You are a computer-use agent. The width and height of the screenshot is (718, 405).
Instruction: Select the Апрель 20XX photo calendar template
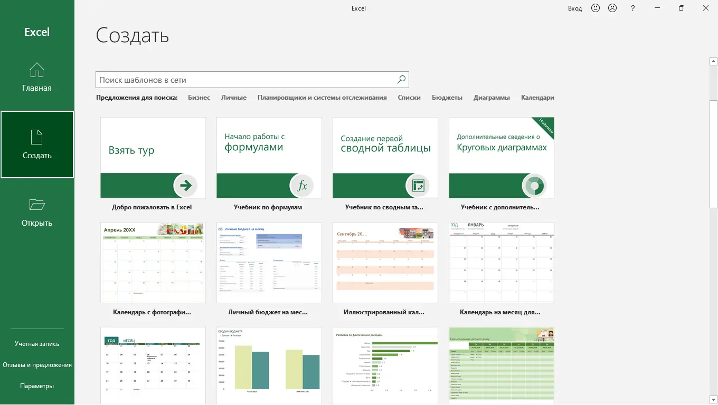153,263
